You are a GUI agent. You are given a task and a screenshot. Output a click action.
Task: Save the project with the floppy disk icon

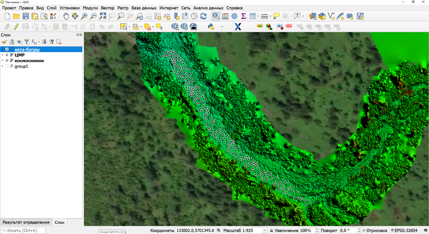coord(26,16)
